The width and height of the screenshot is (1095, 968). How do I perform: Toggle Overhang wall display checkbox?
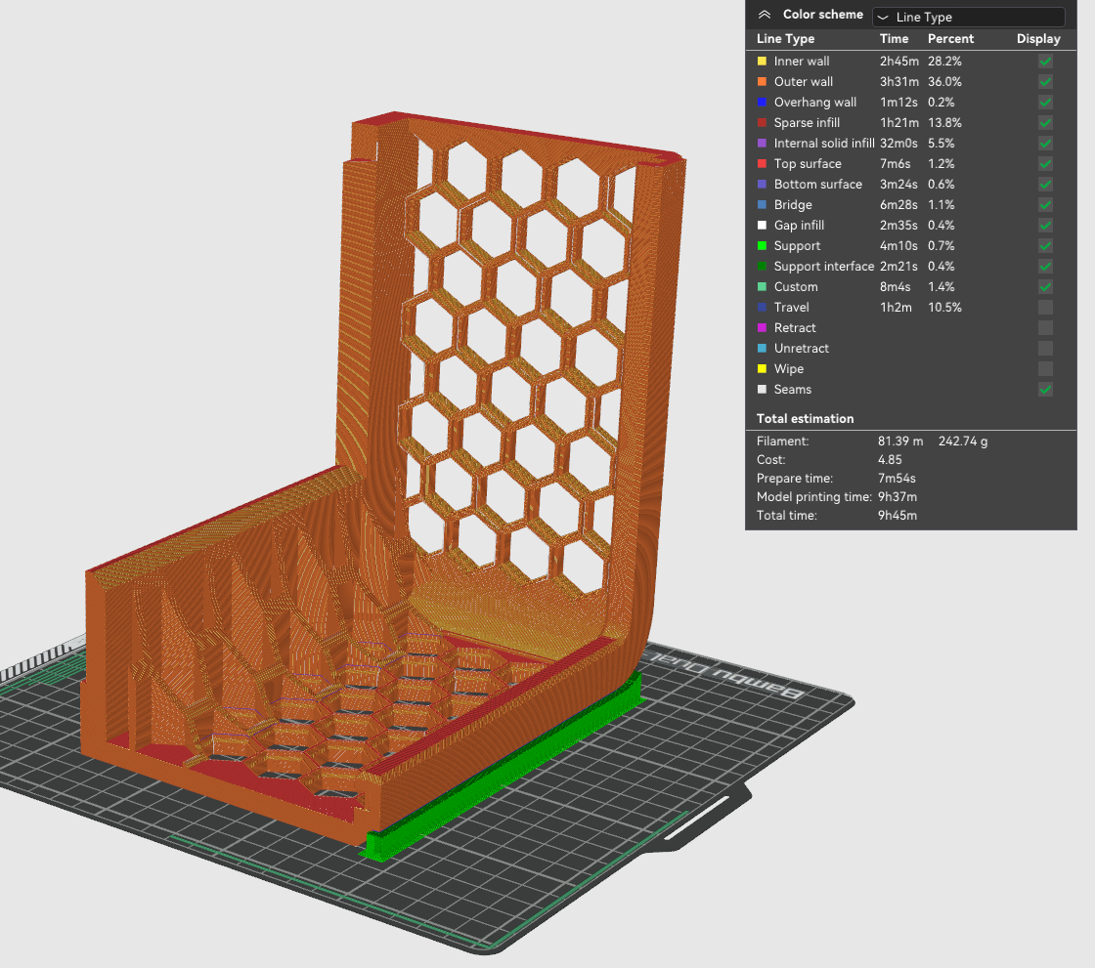1045,103
